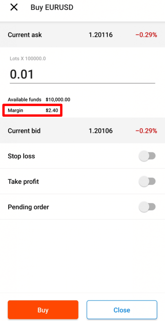This screenshot has height=321, width=165.
Task: Dismiss the order form via Close
Action: pos(122,310)
